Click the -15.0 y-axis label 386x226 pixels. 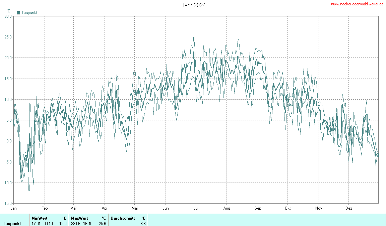[7, 203]
